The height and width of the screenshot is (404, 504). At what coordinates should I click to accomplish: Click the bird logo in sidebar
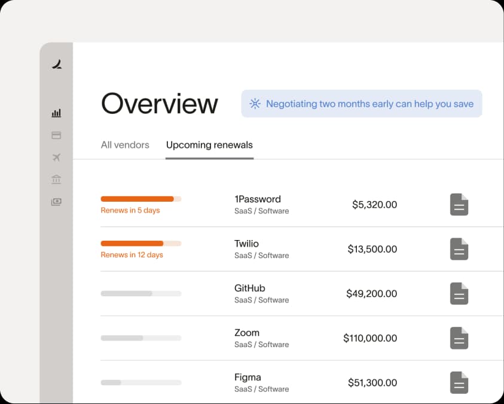point(57,65)
